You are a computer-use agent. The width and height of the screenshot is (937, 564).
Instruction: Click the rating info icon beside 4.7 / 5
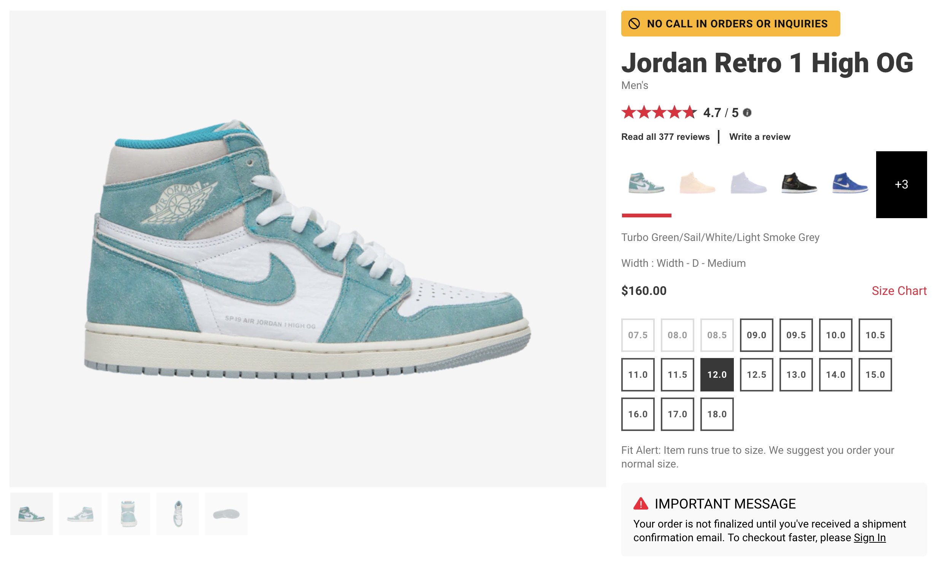pyautogui.click(x=747, y=113)
